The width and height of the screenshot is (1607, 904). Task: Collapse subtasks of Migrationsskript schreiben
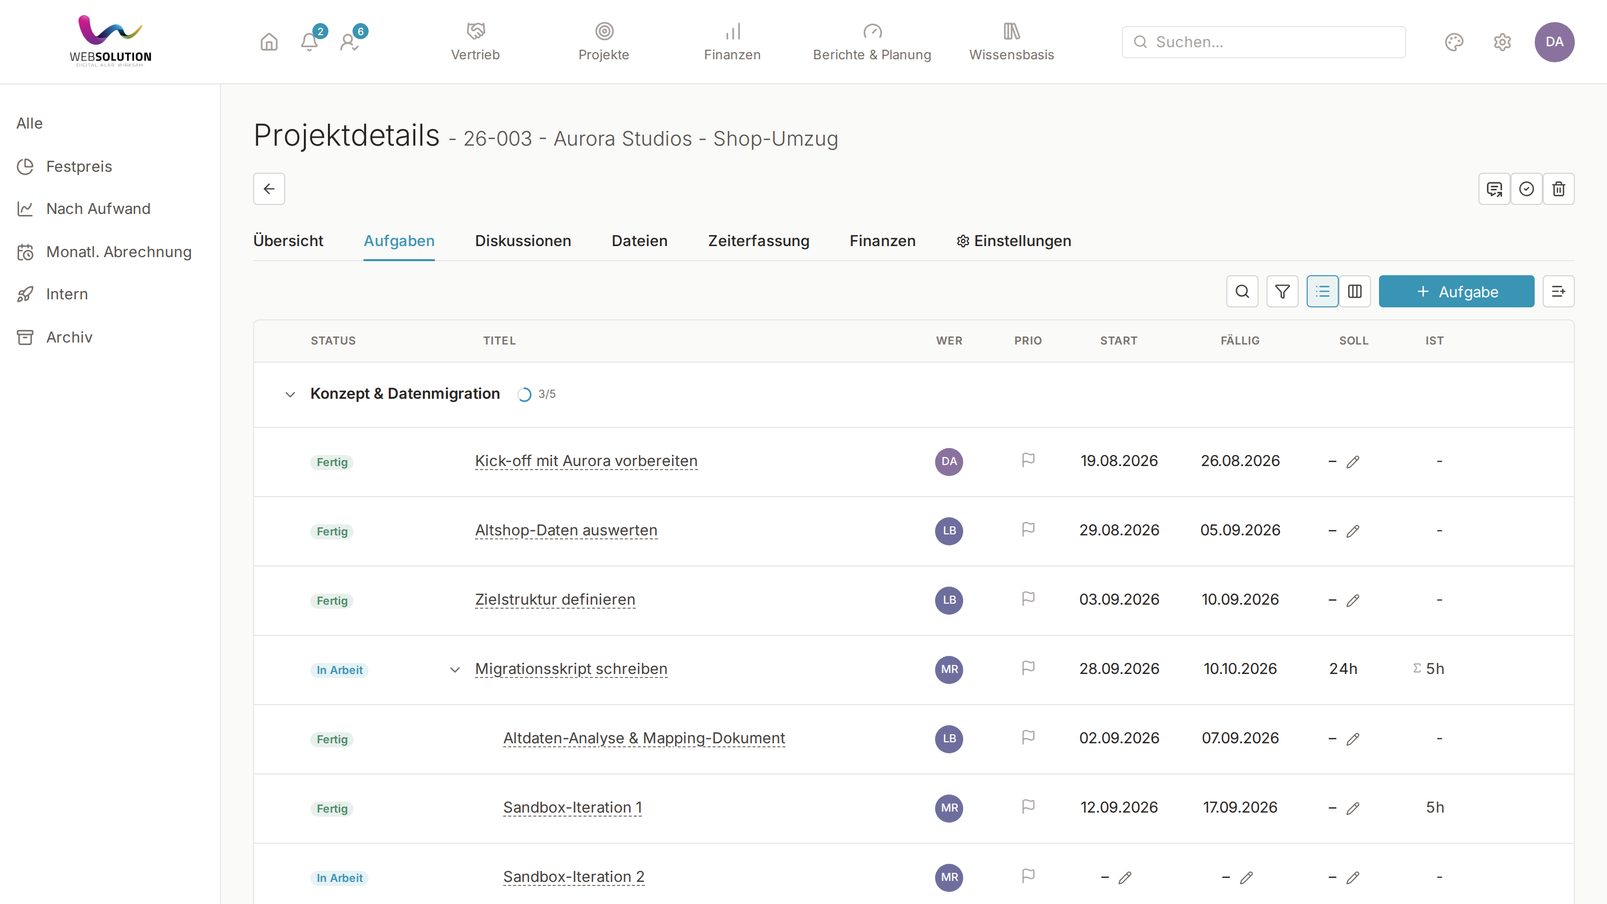pos(455,669)
